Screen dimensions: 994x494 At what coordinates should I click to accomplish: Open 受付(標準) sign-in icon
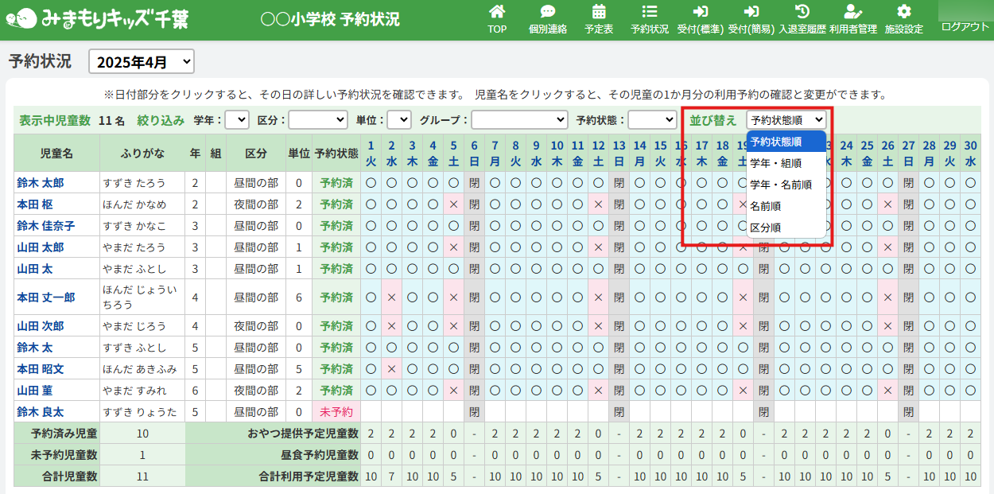coord(700,14)
